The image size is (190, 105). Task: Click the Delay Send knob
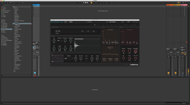[x=129, y=51]
